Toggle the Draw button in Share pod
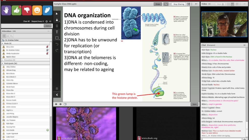Viewport: 249px width, 140px height. [157, 4]
